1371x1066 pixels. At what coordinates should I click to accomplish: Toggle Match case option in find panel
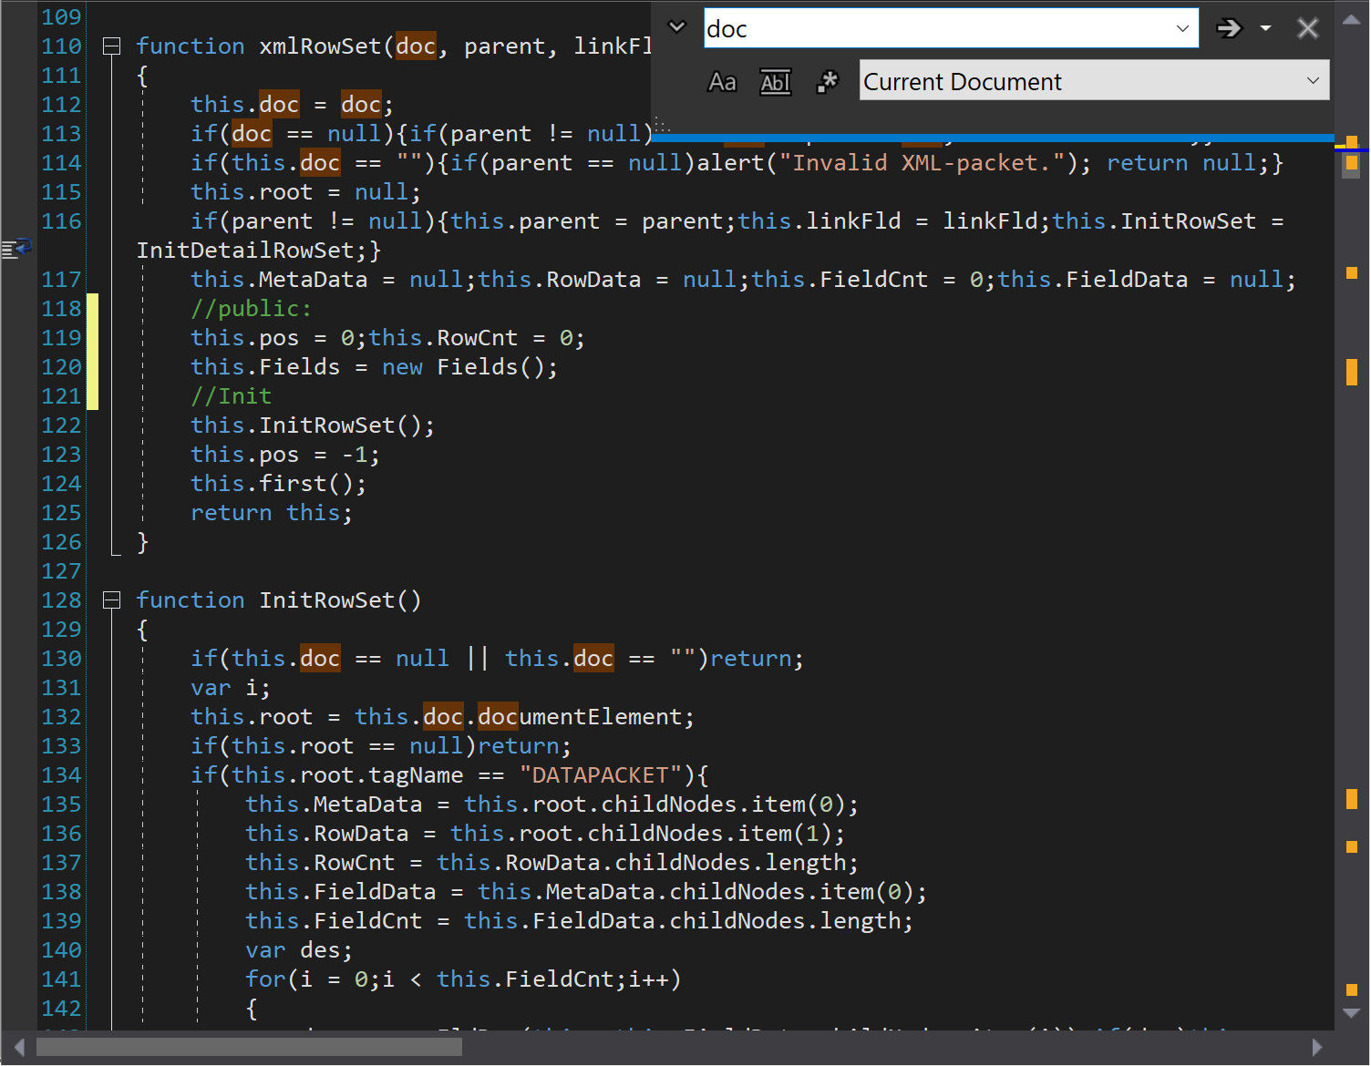tap(722, 82)
